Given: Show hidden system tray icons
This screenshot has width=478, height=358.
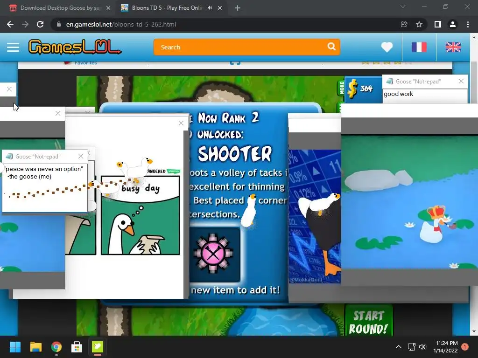Looking at the screenshot, I should click(399, 347).
